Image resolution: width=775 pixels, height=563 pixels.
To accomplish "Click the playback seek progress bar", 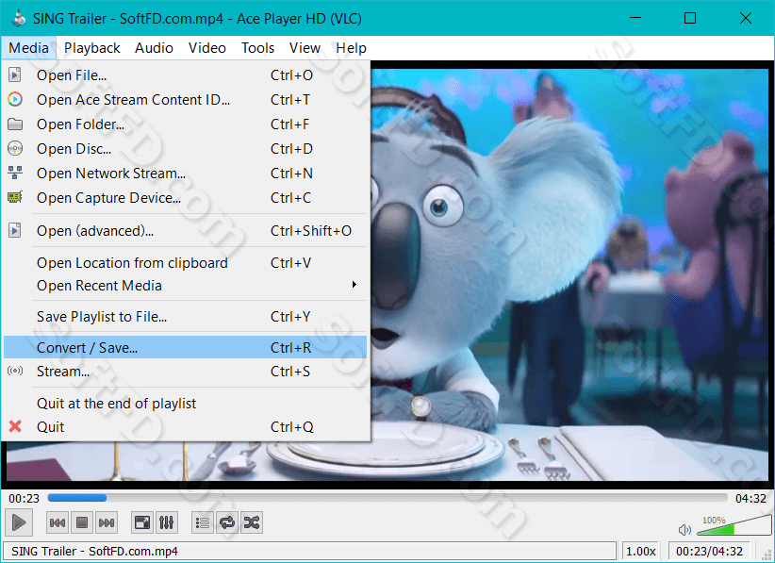I will coord(387,498).
